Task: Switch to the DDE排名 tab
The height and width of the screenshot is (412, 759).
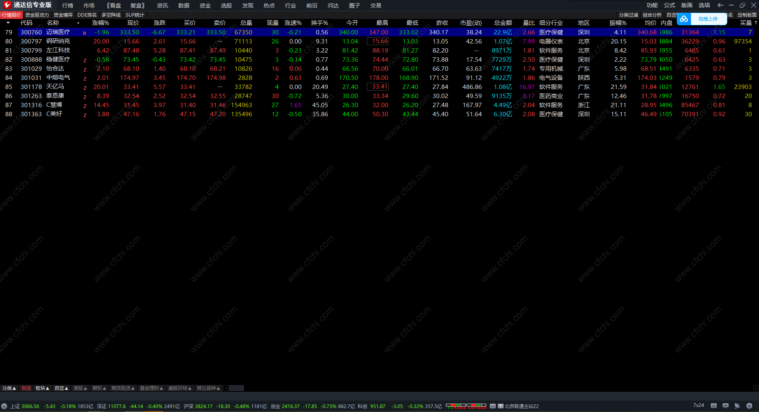Action: click(87, 15)
